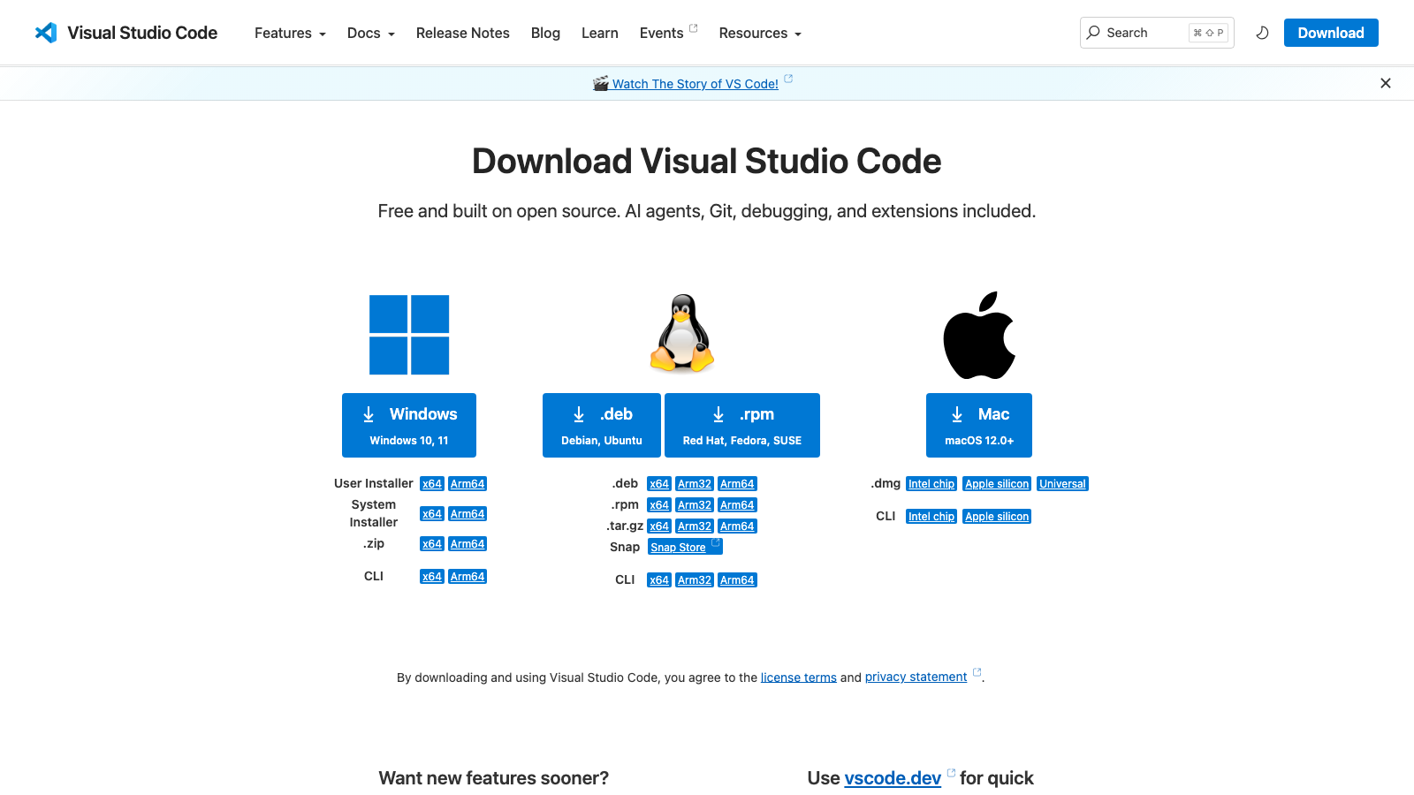Select Mac .dmg Intel chip download
Viewport: 1414px width, 795px height.
tap(931, 484)
